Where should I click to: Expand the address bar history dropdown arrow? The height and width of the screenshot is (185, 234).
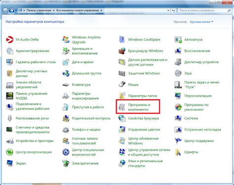coord(168,10)
